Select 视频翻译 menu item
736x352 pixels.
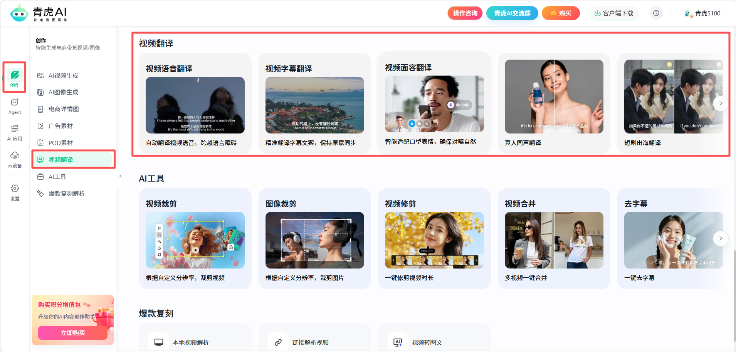pos(72,160)
